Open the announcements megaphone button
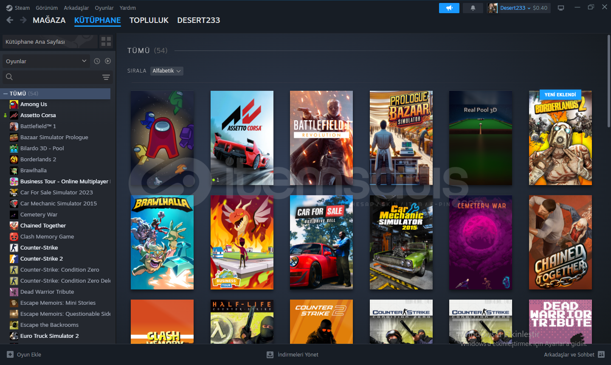Image resolution: width=611 pixels, height=365 pixels. click(449, 8)
